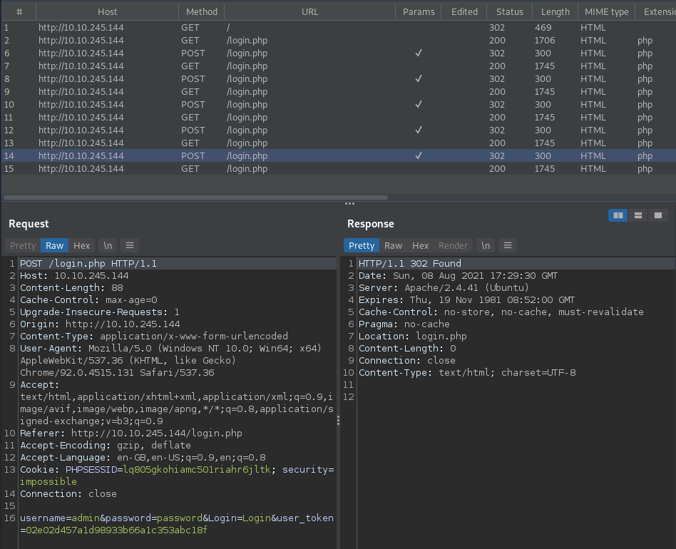Screen dimensions: 676x549
Task: Click the history table horizontal scrollbar
Action: click(196, 197)
